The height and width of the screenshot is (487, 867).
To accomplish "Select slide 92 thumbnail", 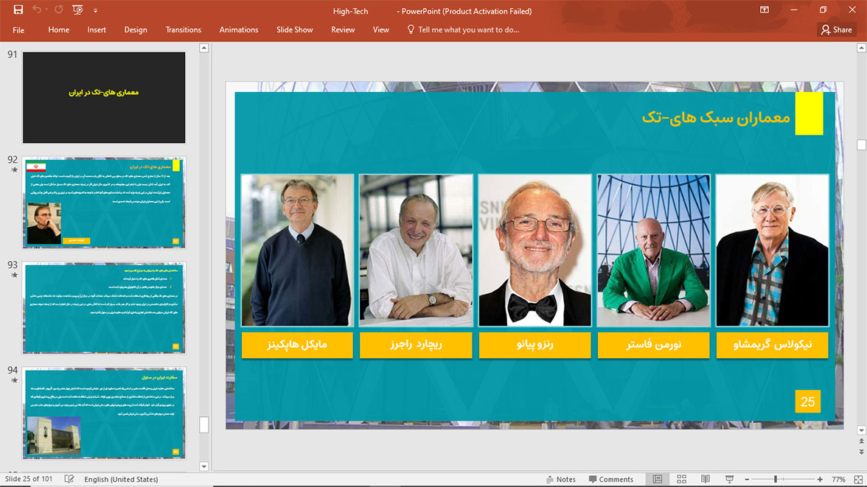I will [x=104, y=203].
